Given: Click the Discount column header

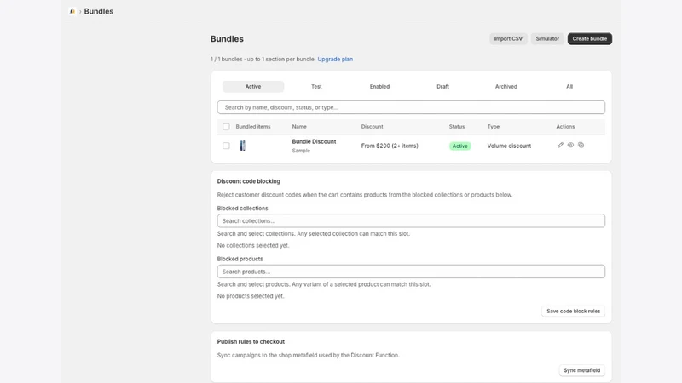Looking at the screenshot, I should tap(372, 126).
